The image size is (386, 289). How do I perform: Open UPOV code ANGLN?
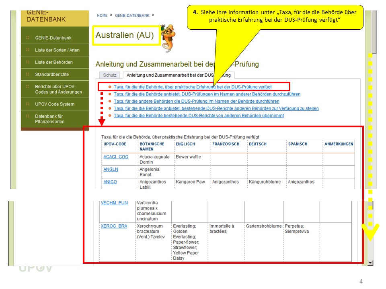pyautogui.click(x=111, y=169)
